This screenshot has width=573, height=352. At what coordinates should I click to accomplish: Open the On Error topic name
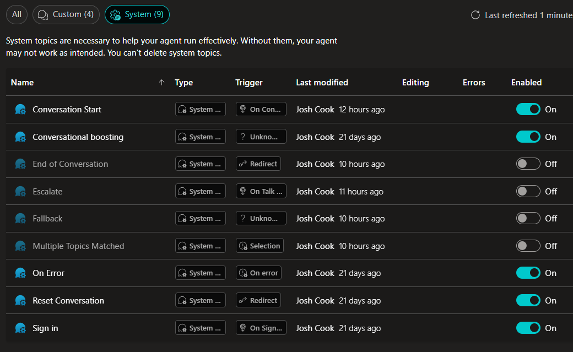click(48, 273)
